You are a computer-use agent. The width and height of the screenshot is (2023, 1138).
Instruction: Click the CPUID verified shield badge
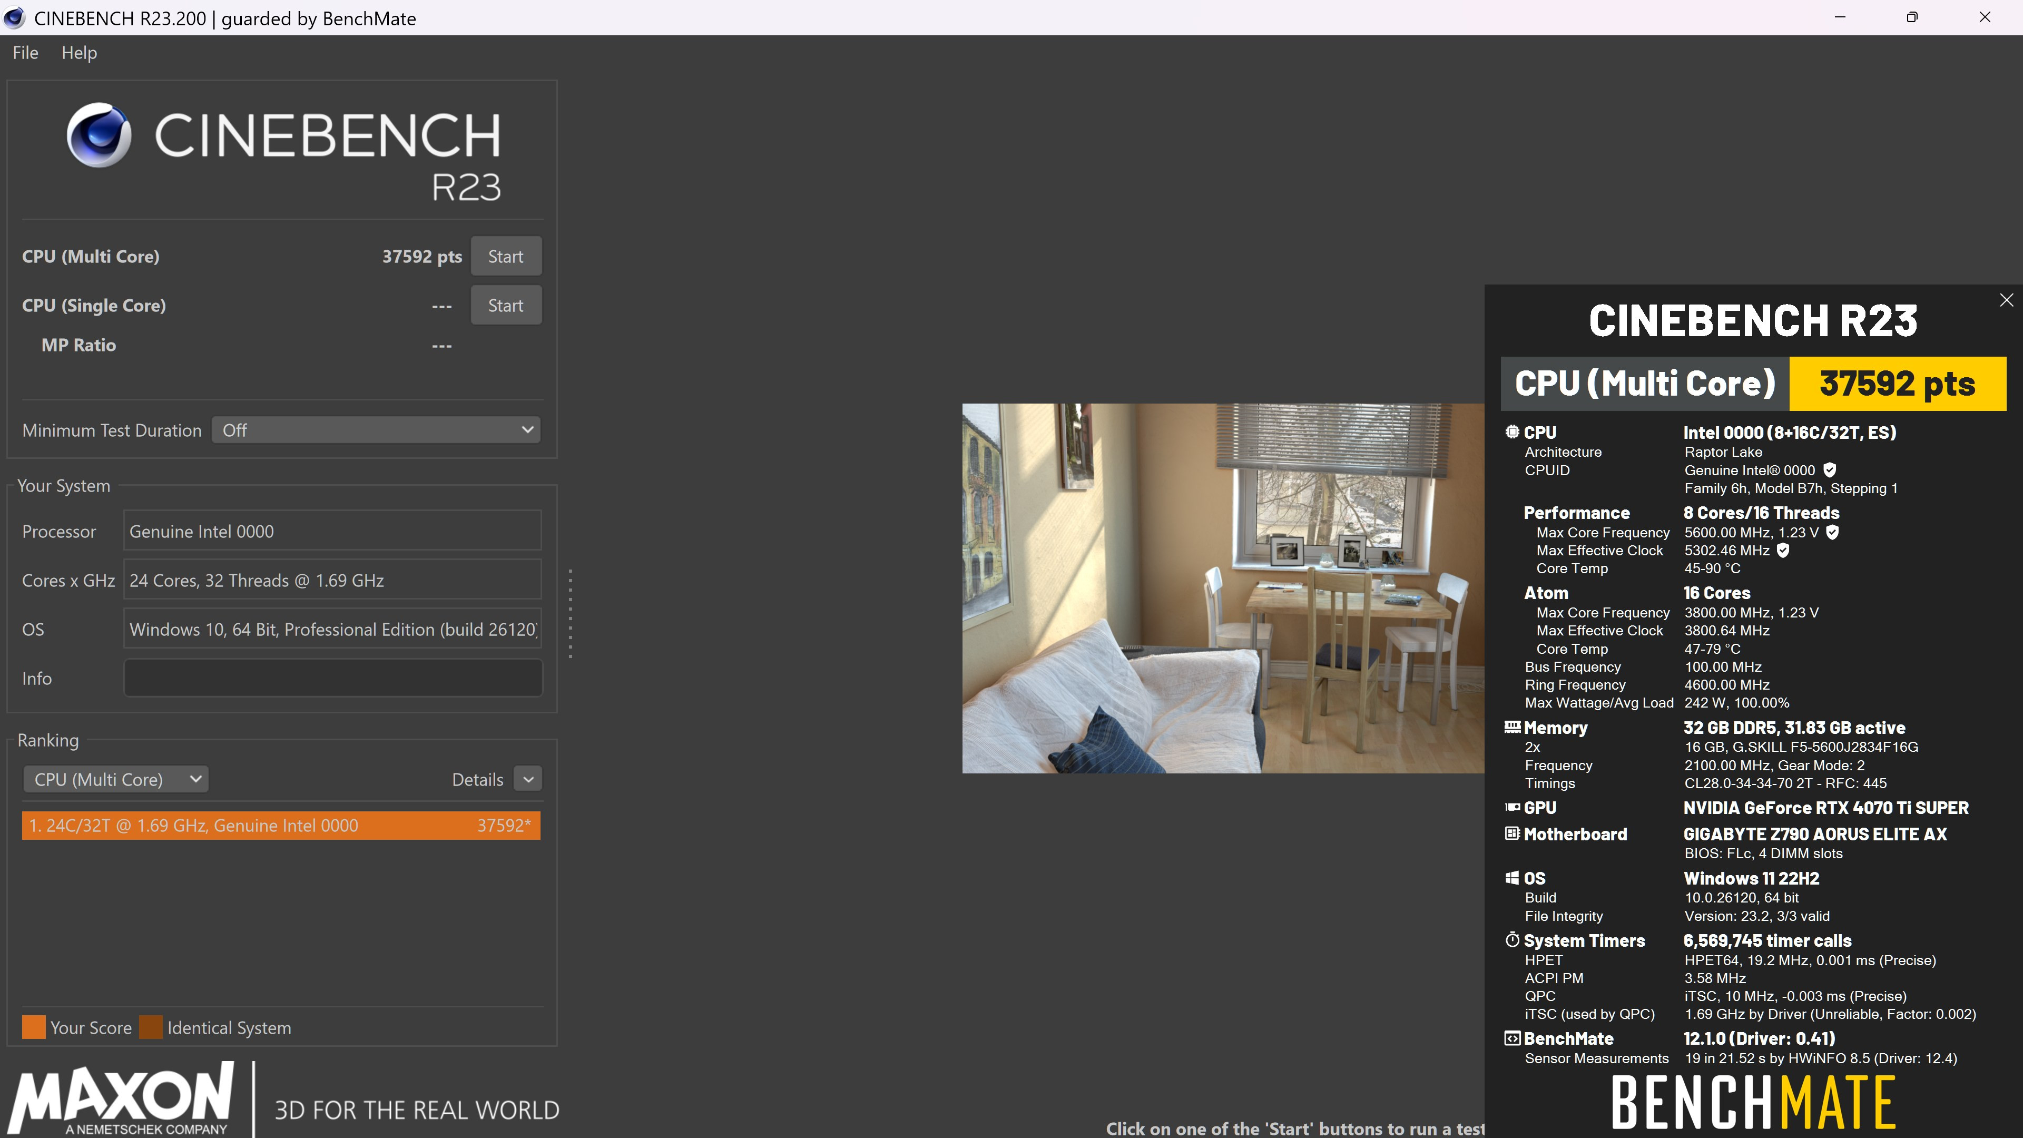pyautogui.click(x=1830, y=469)
